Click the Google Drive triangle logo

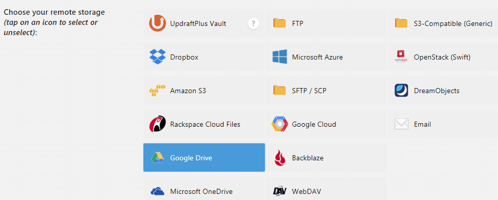point(157,158)
